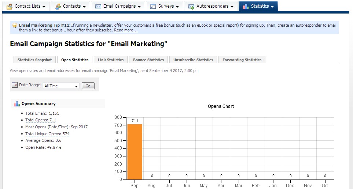Click the Contact Lists folder icon
This screenshot has height=189, width=353.
pos(10,6)
